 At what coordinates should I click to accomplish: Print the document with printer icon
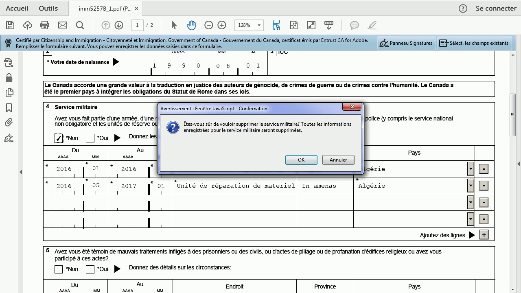point(45,25)
